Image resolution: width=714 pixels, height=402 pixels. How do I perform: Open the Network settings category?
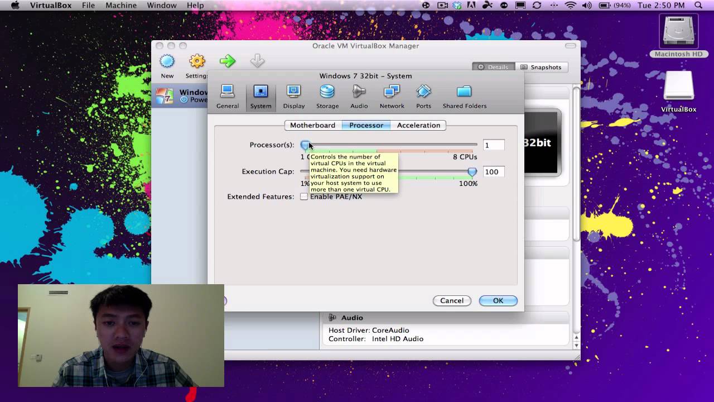point(392,97)
